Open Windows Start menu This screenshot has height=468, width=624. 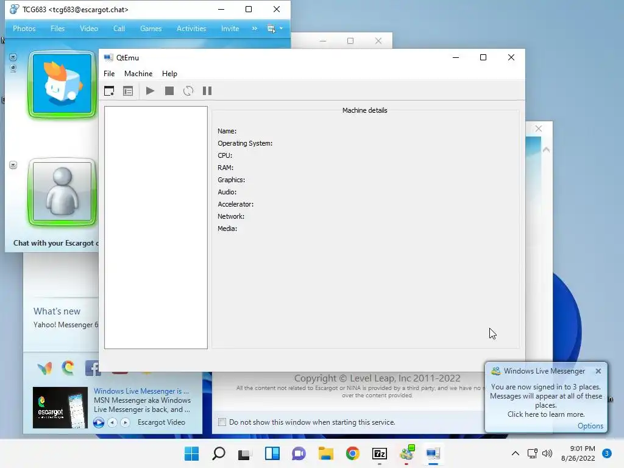coord(191,453)
